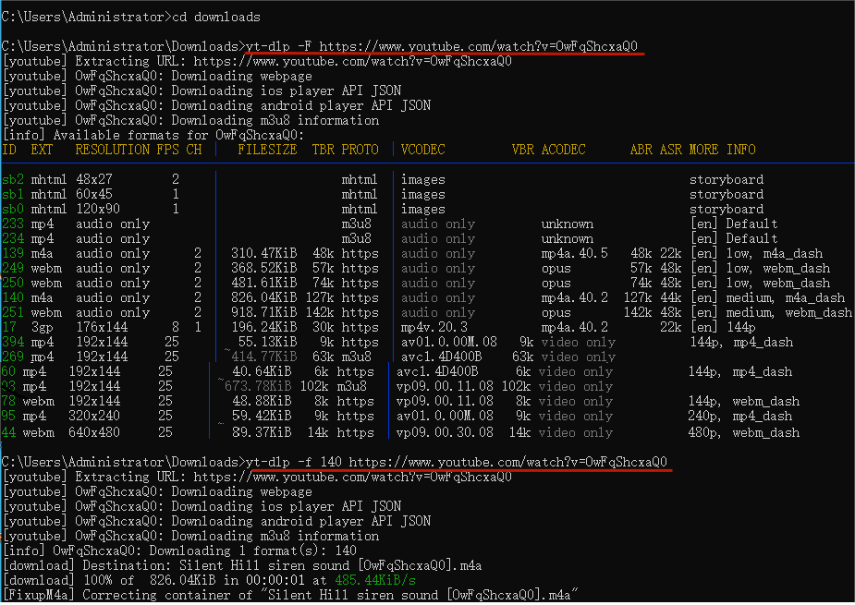Image resolution: width=855 pixels, height=605 pixels.
Task: Select the ID column header
Action: pos(9,150)
